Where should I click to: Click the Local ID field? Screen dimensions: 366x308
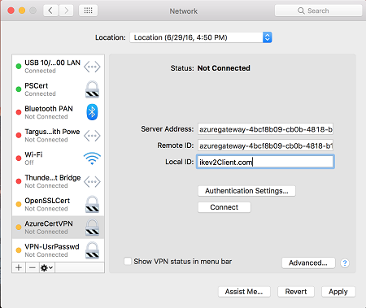[x=265, y=162]
